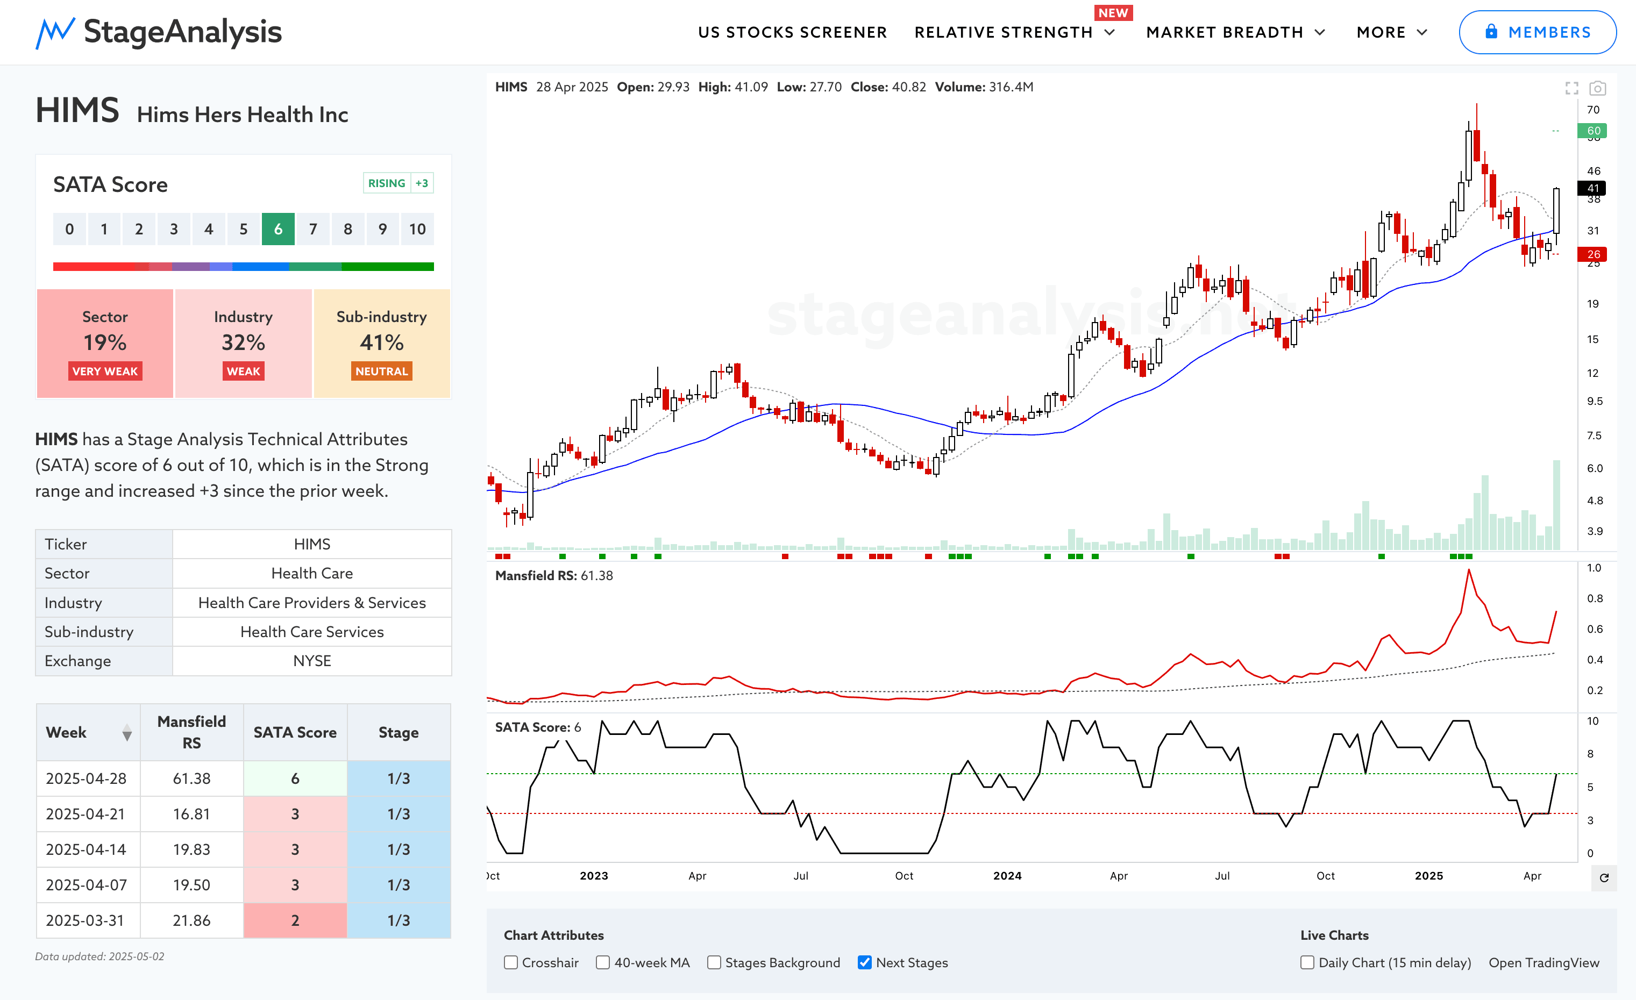Image resolution: width=1636 pixels, height=1000 pixels.
Task: Open the Relative Strength menu
Action: [1003, 32]
